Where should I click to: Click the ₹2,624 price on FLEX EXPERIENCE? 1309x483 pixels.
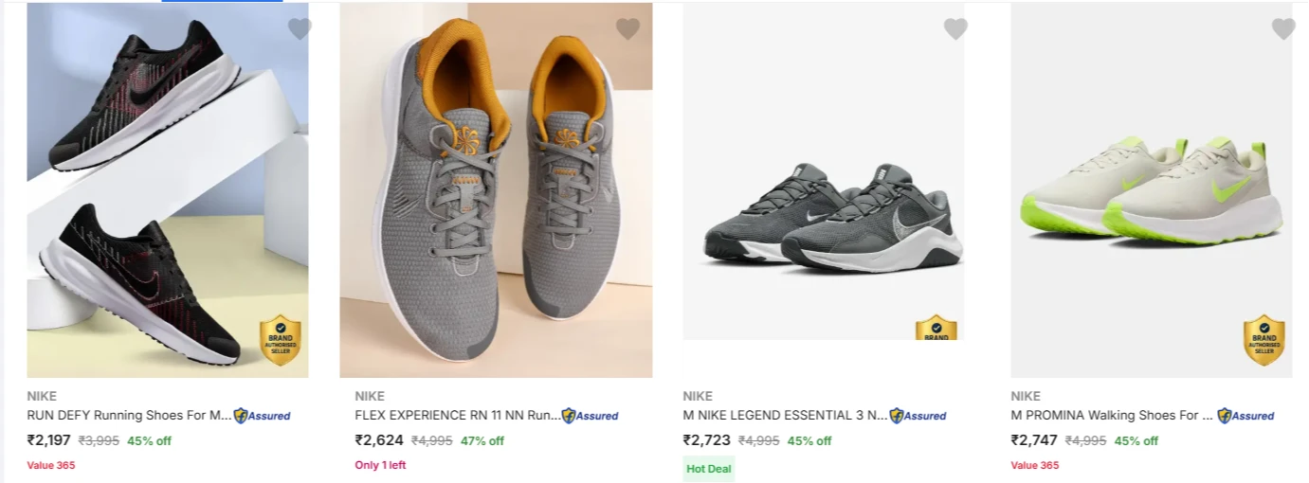click(x=379, y=440)
